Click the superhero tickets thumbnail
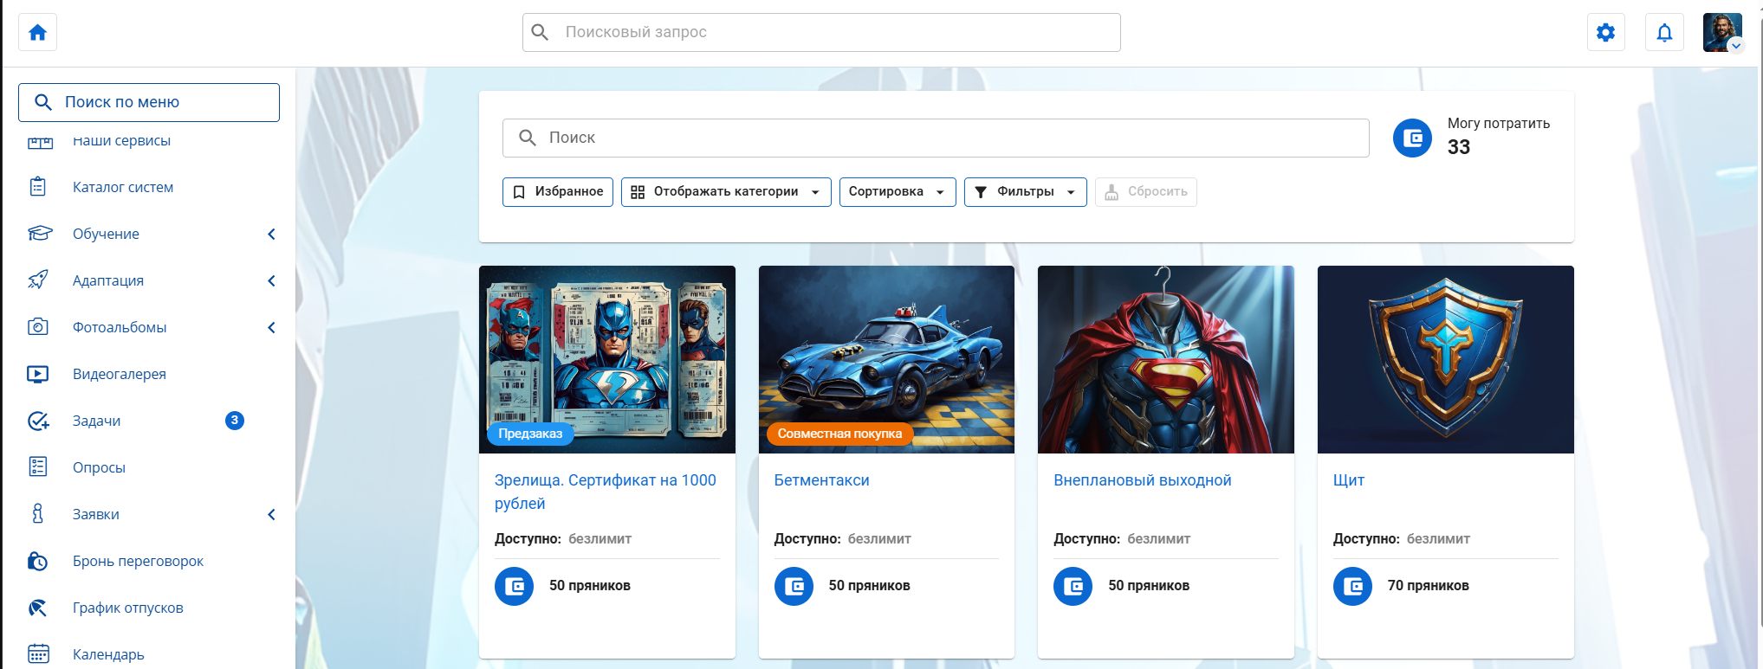The image size is (1763, 669). [x=607, y=359]
